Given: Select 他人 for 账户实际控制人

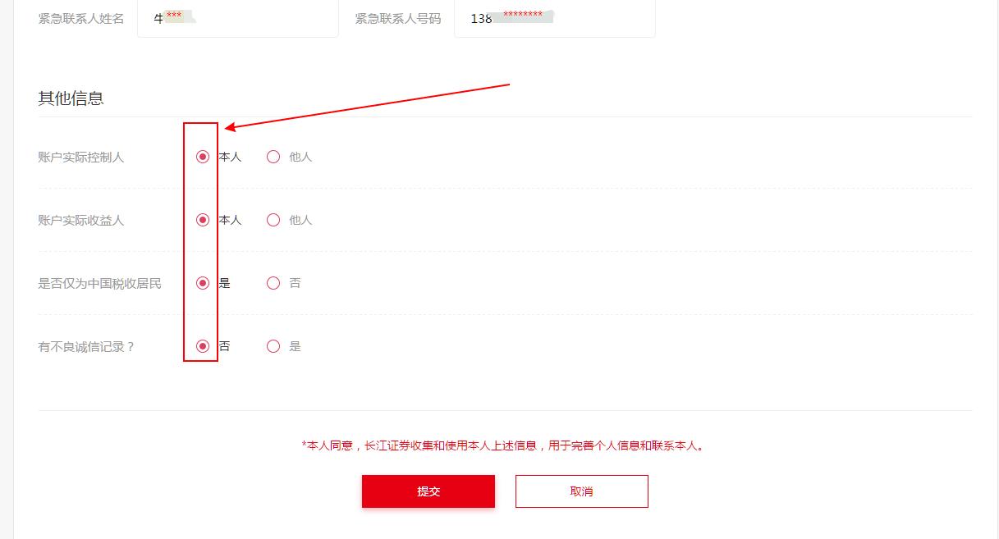Looking at the screenshot, I should (273, 157).
